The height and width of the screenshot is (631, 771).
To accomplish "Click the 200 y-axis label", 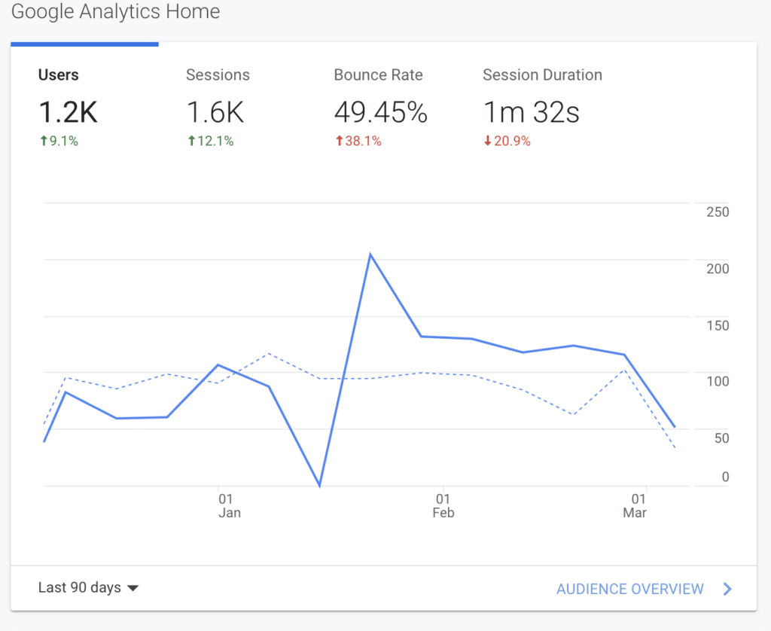I will (718, 269).
